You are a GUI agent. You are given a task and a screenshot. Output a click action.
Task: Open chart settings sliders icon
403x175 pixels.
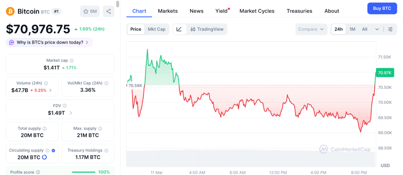[x=390, y=29]
